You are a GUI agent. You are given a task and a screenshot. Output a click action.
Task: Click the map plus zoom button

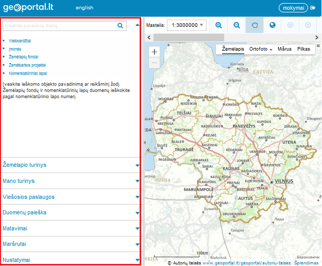coord(155,52)
